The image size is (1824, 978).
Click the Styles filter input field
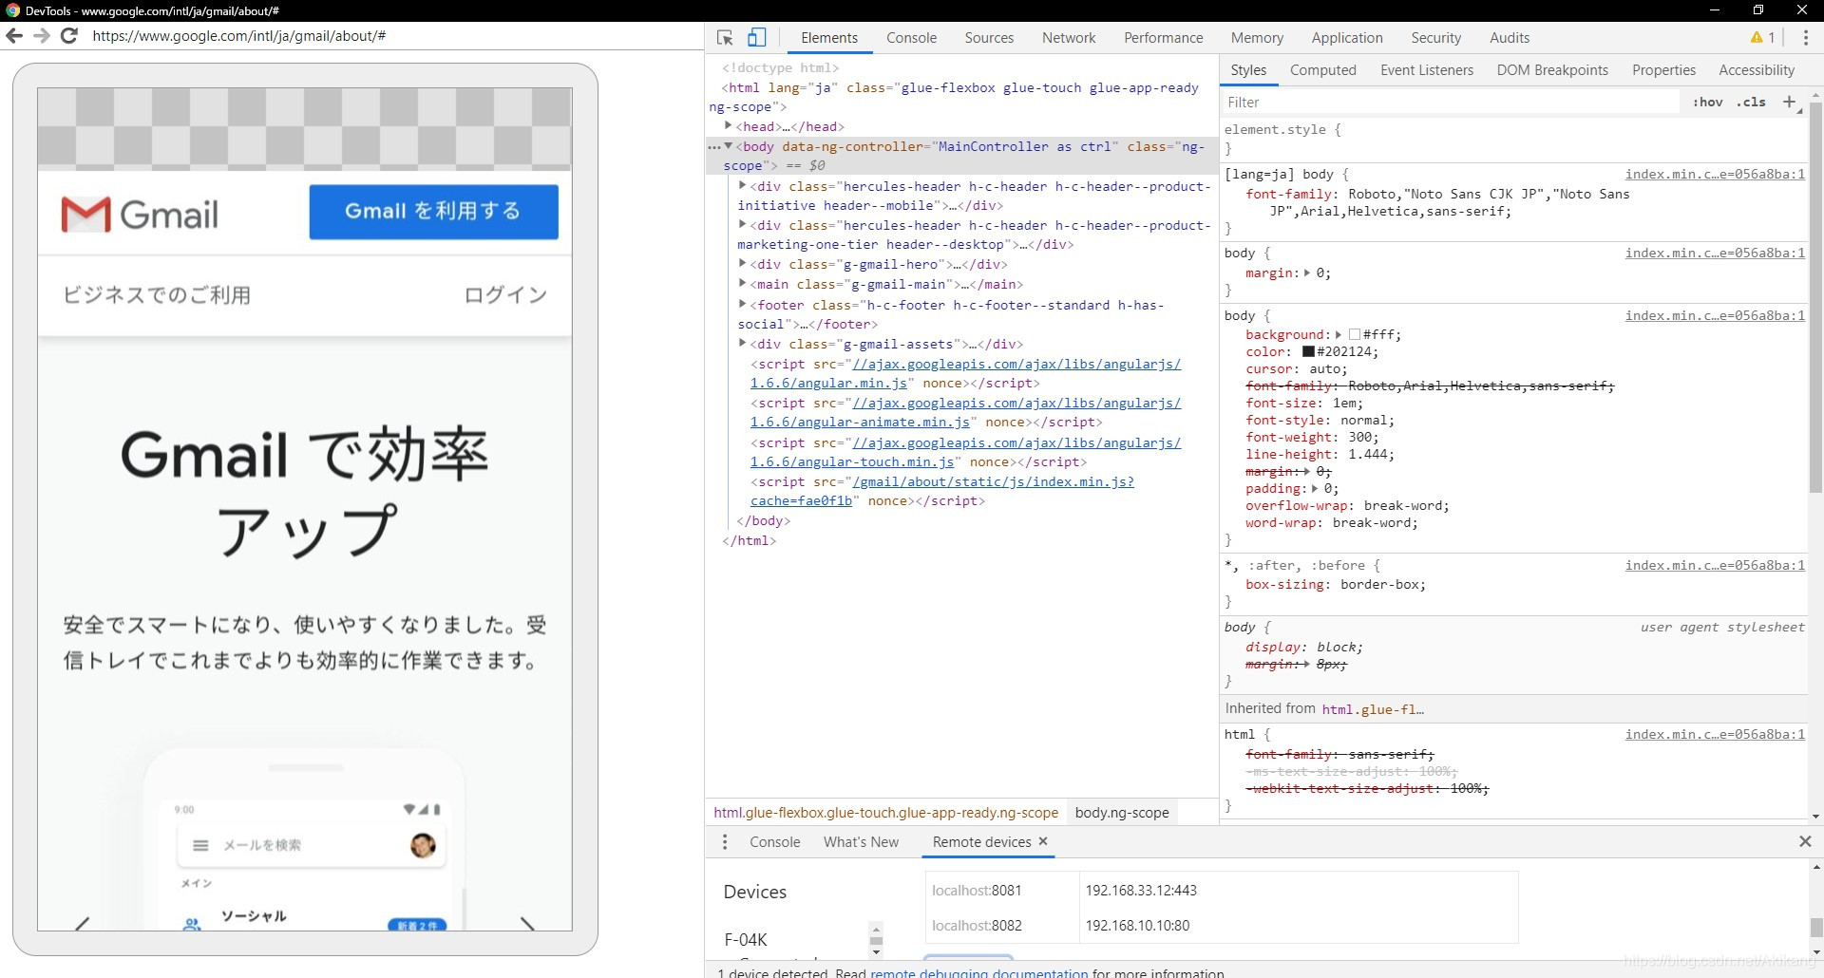click(1451, 102)
